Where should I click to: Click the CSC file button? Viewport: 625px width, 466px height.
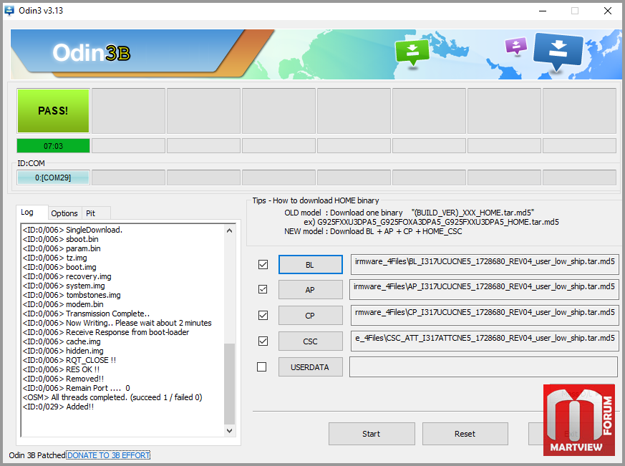pyautogui.click(x=310, y=341)
